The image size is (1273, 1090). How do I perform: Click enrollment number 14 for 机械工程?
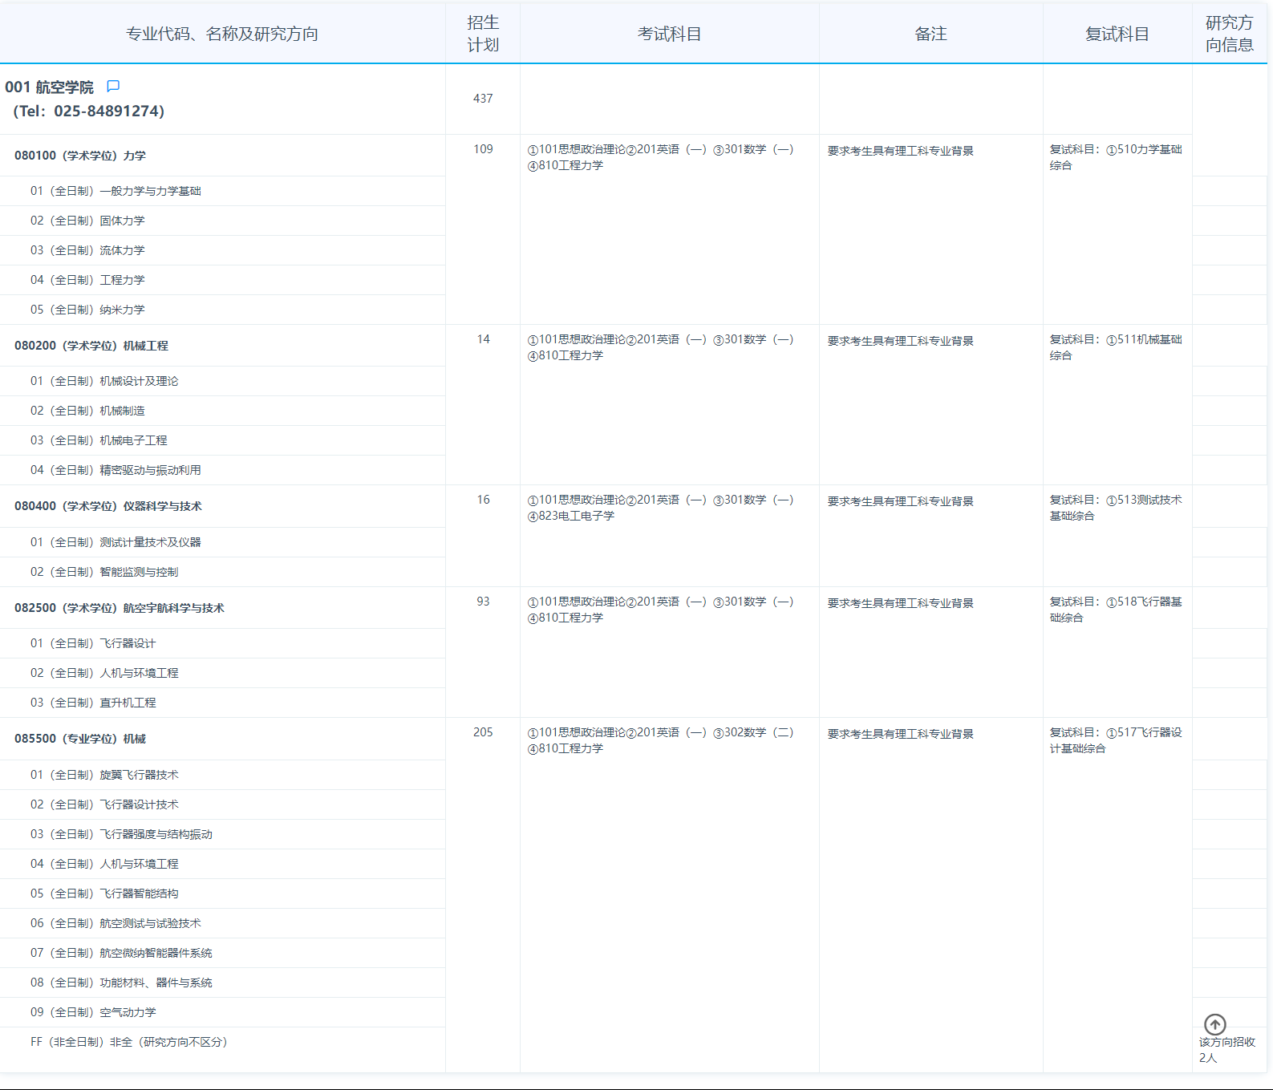483,339
